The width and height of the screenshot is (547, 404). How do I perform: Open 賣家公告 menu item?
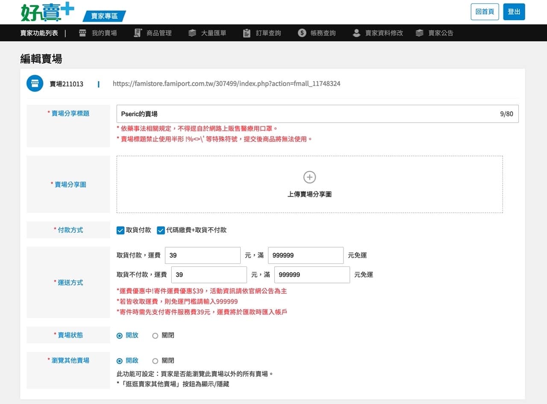pyautogui.click(x=441, y=33)
